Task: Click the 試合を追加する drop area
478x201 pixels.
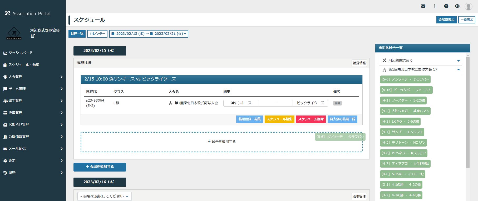Action: tap(221, 142)
